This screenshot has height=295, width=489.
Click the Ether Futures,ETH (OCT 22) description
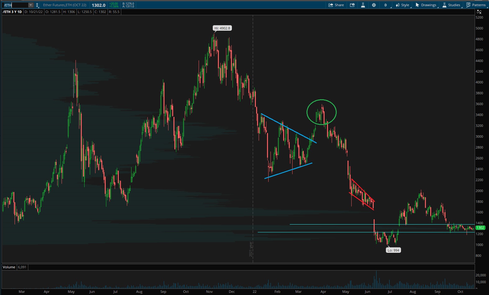pos(65,5)
